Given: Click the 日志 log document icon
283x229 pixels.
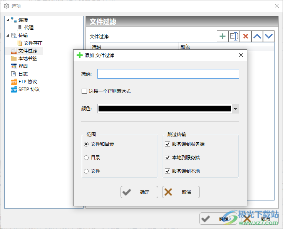Looking at the screenshot, I should click(13, 74).
